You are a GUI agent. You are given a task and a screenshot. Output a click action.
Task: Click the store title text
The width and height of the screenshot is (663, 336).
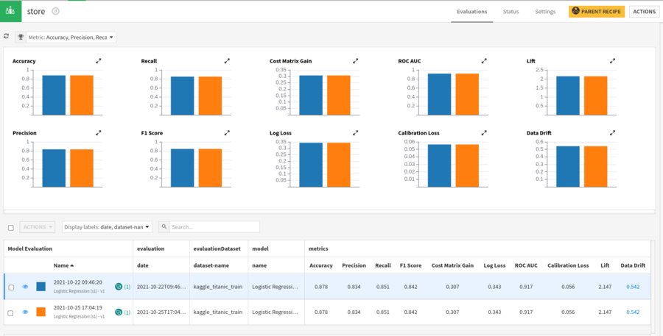(36, 12)
